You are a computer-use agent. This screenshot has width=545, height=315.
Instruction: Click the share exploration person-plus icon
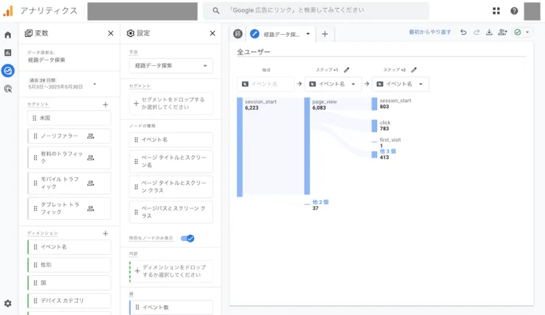pyautogui.click(x=503, y=33)
